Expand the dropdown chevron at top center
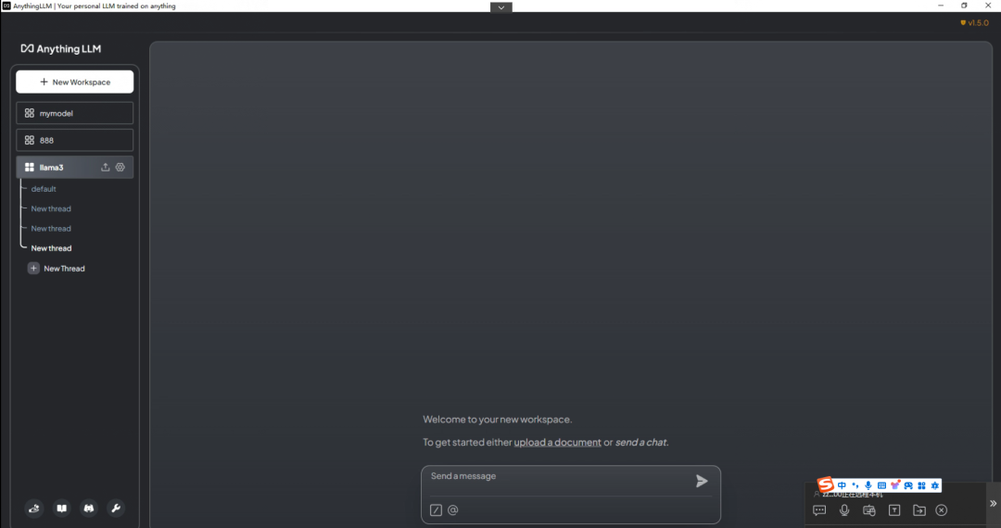Image resolution: width=1001 pixels, height=528 pixels. (501, 7)
